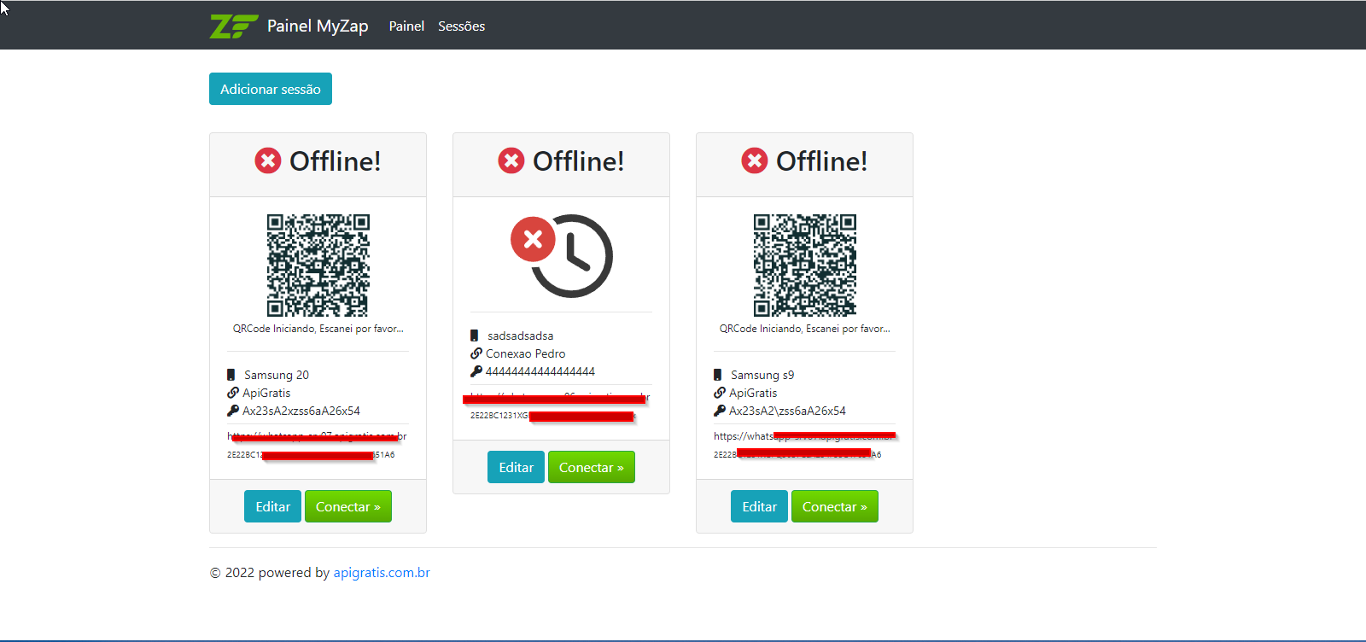Click Offline! heading on Samsung s9 card
The image size is (1366, 642).
click(822, 160)
